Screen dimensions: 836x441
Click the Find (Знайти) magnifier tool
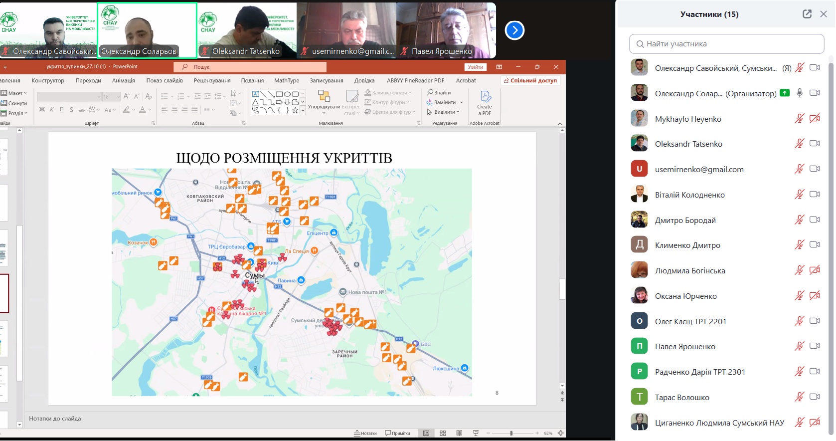pyautogui.click(x=439, y=92)
